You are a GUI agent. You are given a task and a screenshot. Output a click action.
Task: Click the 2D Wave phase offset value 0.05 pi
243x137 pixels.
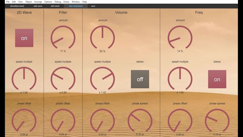(24, 134)
